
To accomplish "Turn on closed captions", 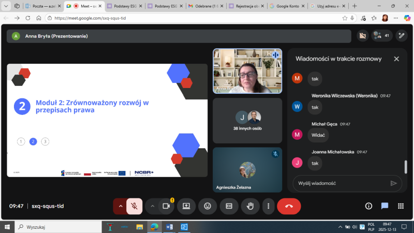I will tap(229, 206).
